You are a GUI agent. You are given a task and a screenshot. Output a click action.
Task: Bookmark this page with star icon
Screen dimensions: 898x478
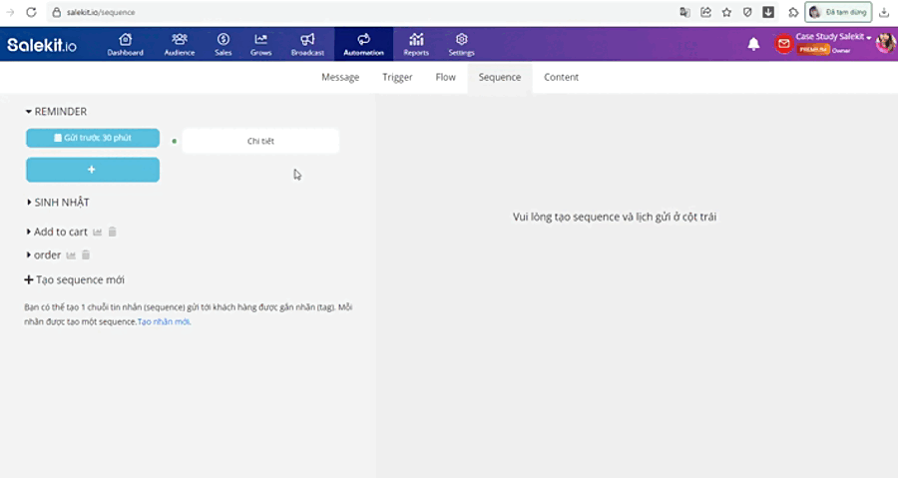[x=726, y=12]
